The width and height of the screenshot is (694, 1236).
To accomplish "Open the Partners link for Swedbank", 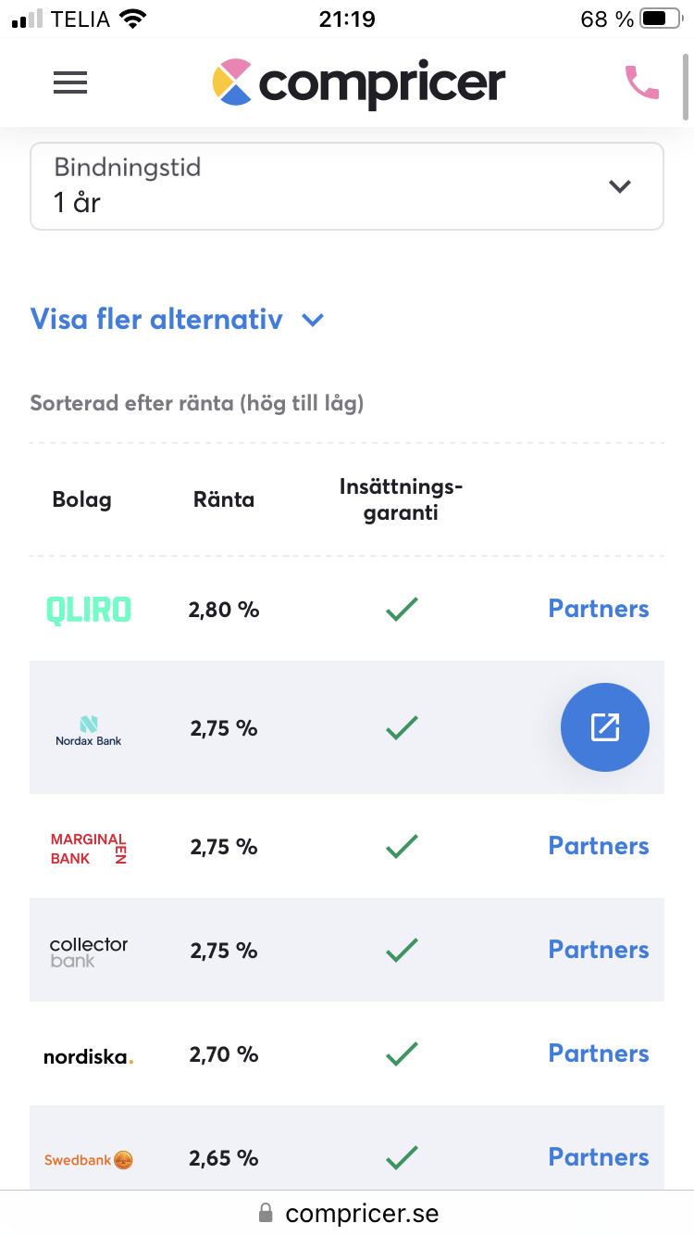I will 599,1157.
